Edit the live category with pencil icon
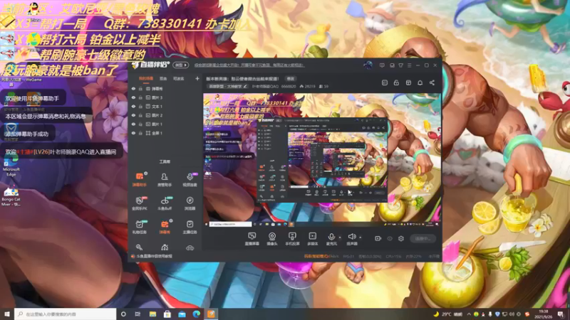 (245, 86)
